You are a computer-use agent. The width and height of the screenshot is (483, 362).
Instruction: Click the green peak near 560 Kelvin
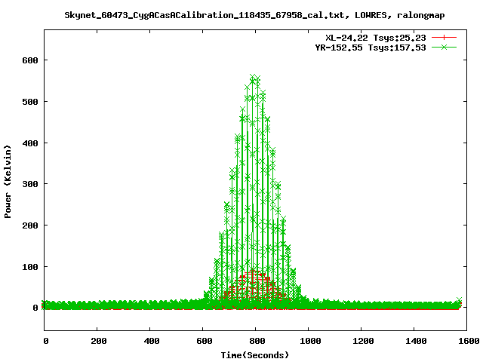click(253, 77)
